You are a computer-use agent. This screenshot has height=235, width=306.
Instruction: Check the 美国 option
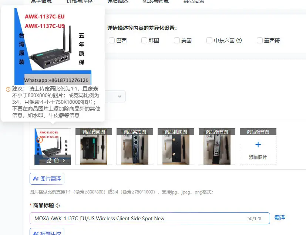[177, 40]
